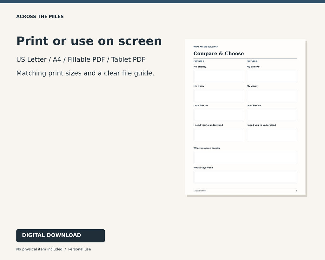Select the 'Print or use on screen' heading
325x260 pixels.
(x=89, y=41)
